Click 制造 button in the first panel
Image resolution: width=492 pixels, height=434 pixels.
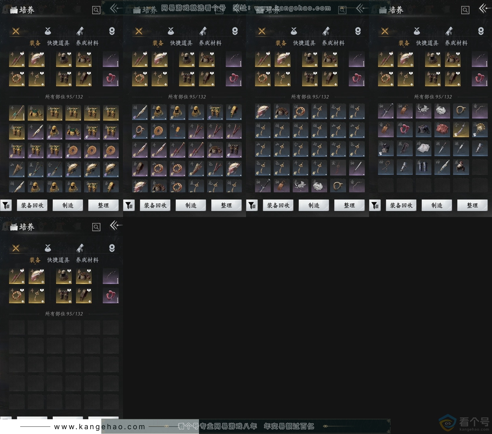(68, 205)
